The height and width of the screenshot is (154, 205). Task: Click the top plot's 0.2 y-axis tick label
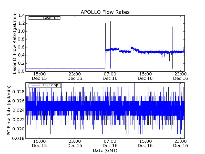(x=22, y=63)
